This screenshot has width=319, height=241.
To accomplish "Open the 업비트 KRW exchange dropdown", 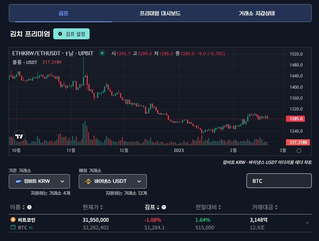I will click(x=39, y=181).
